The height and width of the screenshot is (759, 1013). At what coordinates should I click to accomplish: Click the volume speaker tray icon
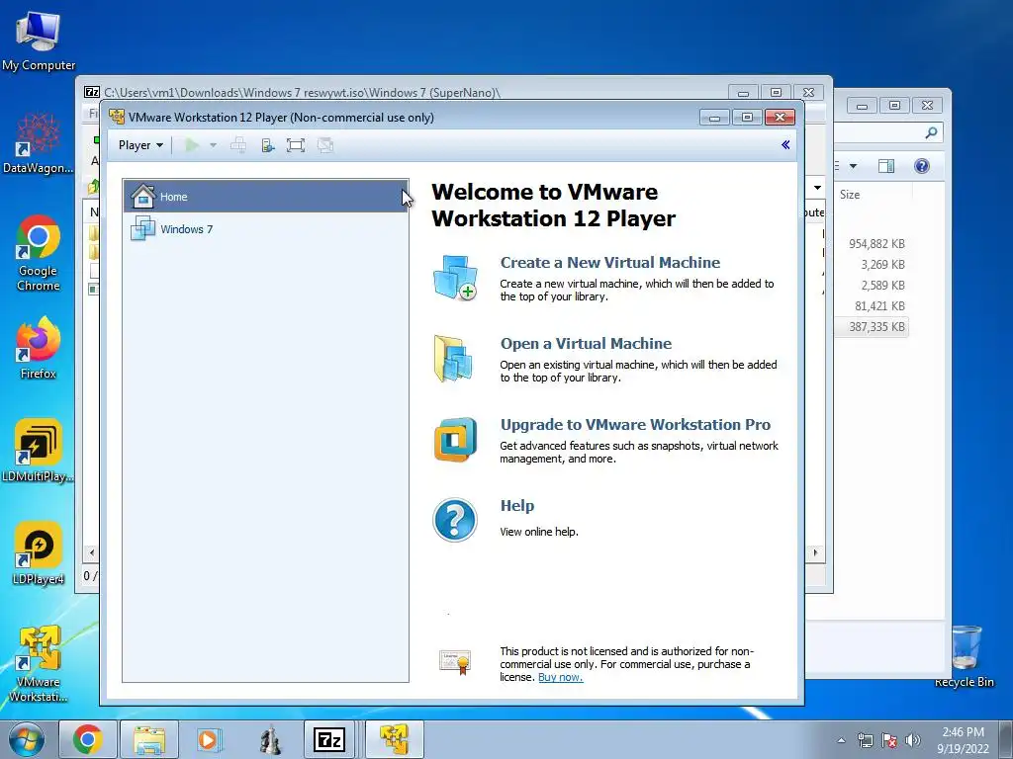pos(913,740)
